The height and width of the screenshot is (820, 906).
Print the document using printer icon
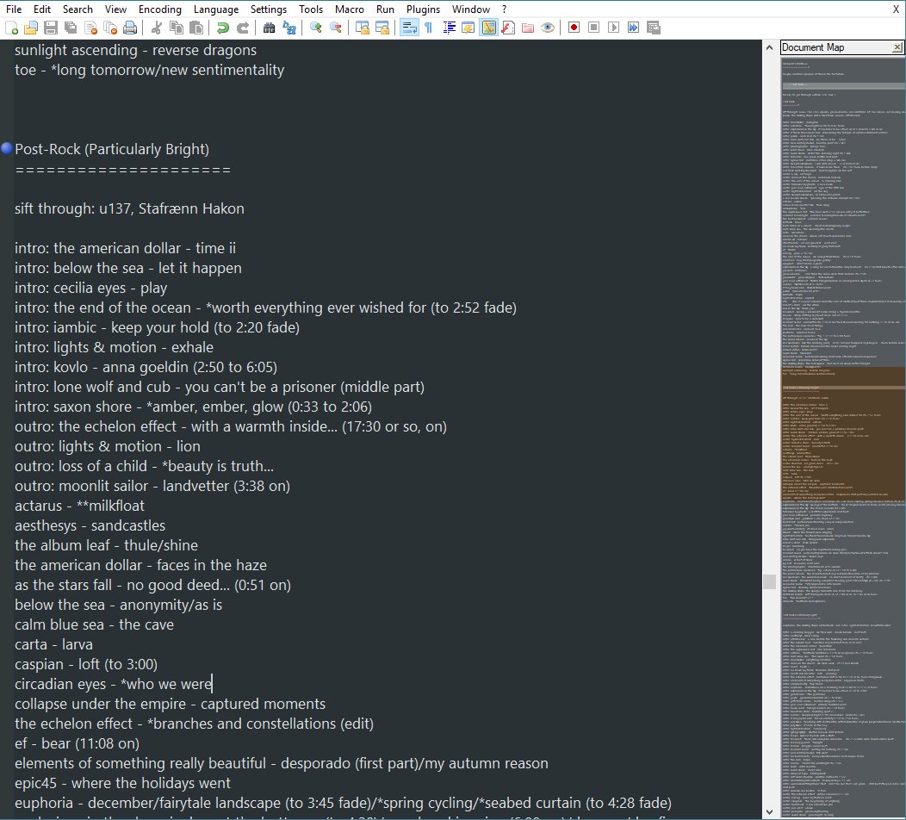click(131, 28)
